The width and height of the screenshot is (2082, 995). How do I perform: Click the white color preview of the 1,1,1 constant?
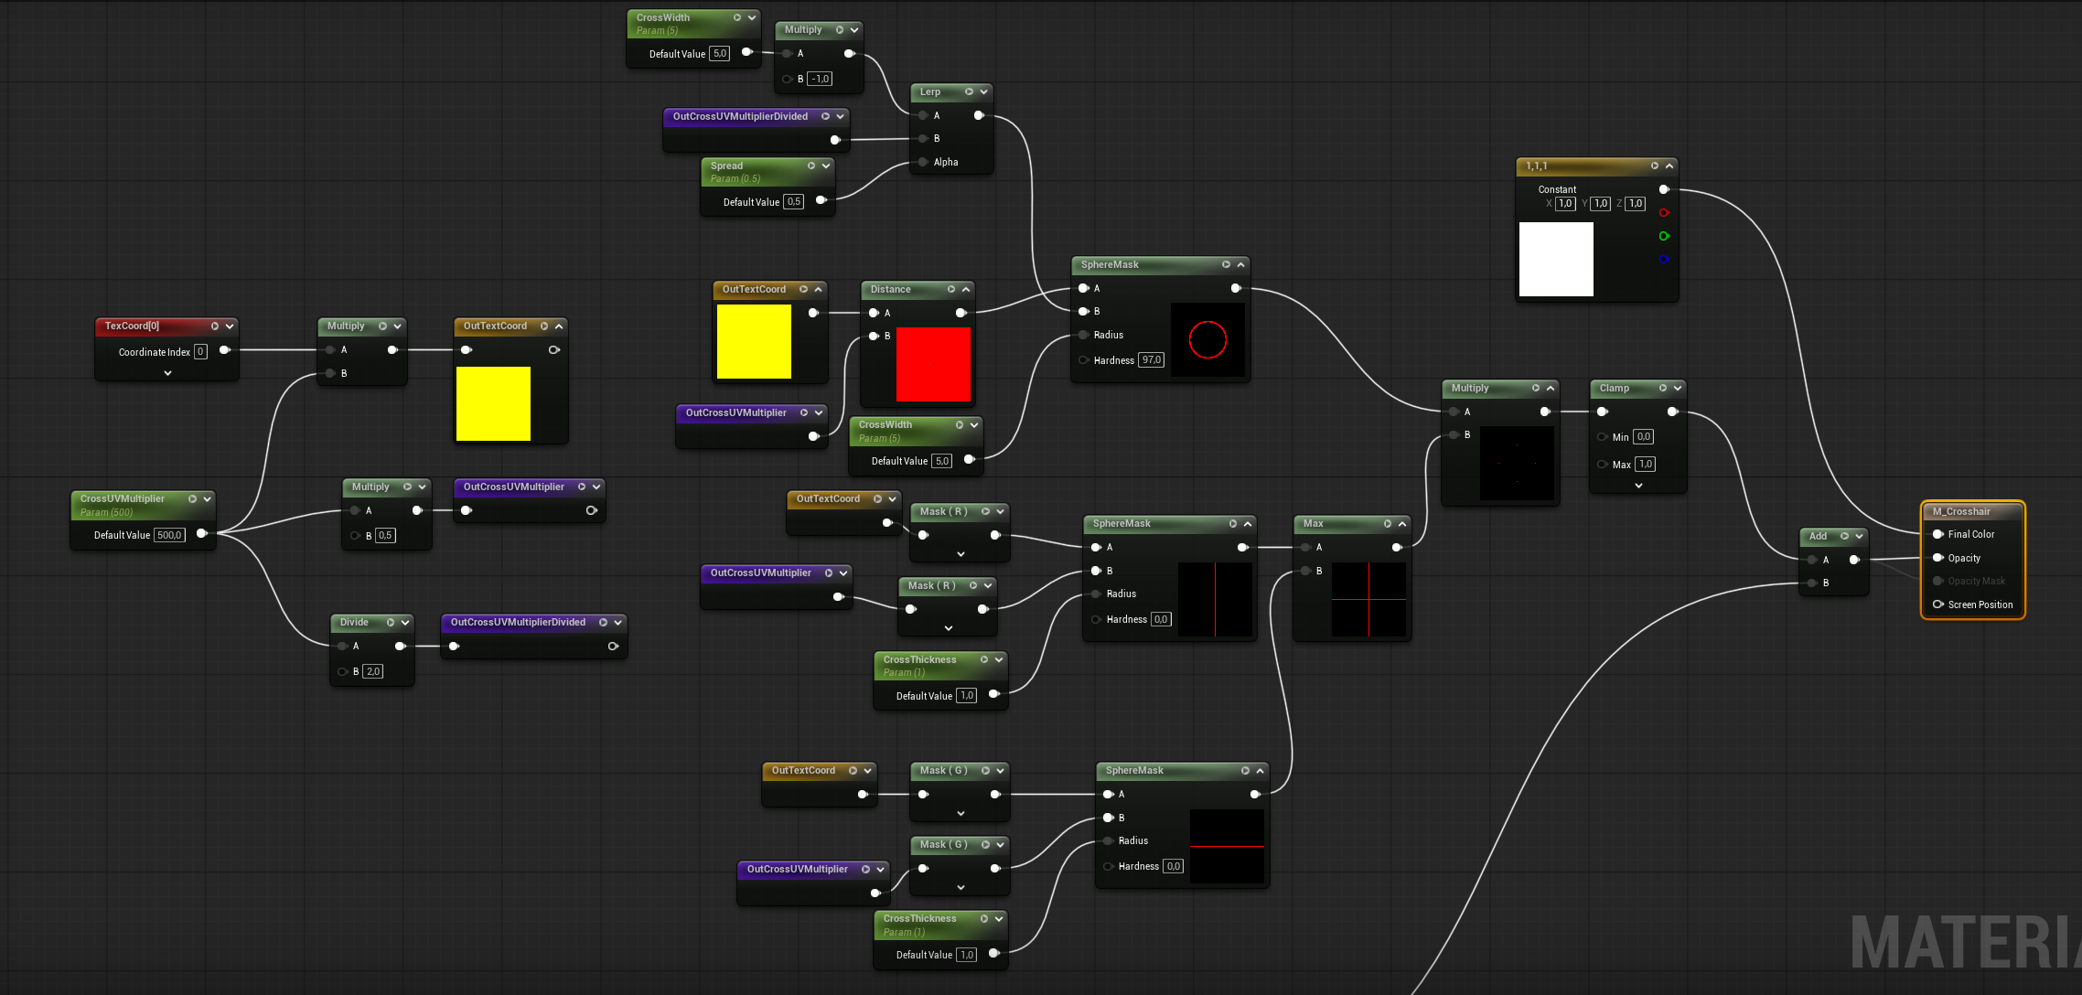point(1556,259)
